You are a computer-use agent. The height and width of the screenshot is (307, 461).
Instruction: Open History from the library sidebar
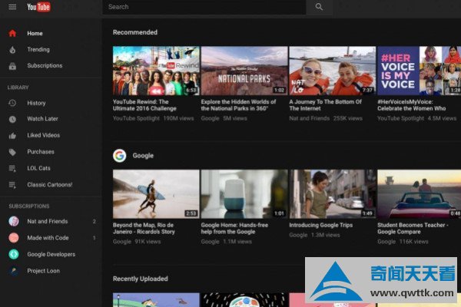point(36,103)
